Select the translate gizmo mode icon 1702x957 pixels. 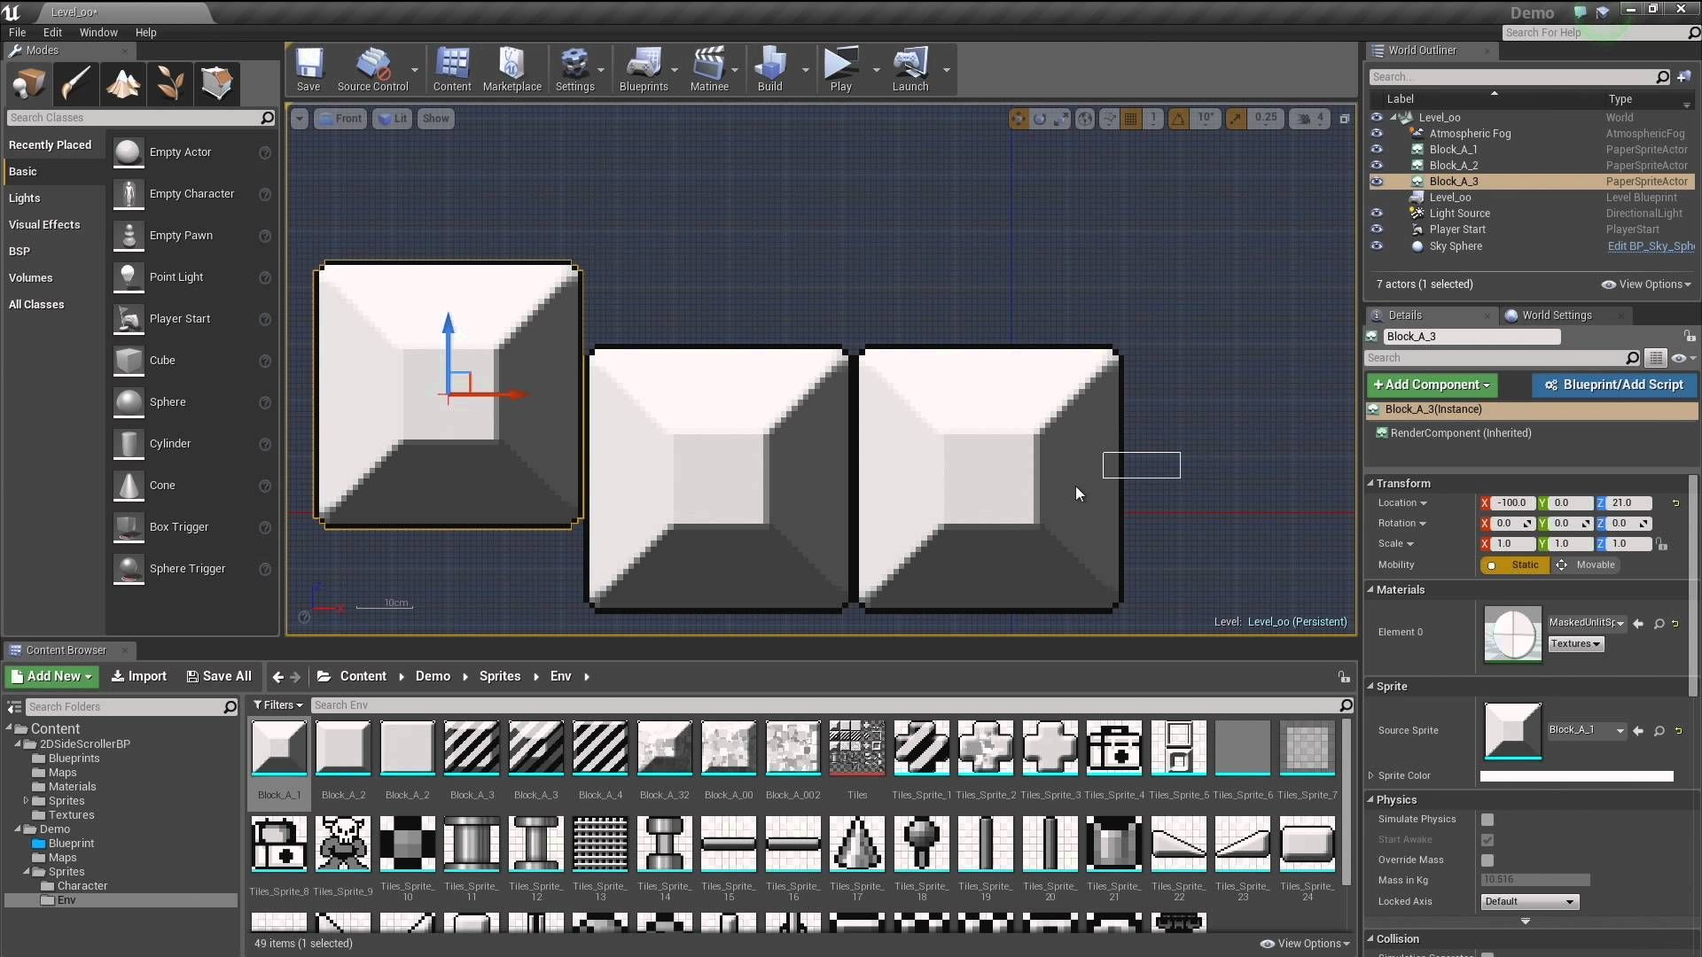click(1019, 119)
